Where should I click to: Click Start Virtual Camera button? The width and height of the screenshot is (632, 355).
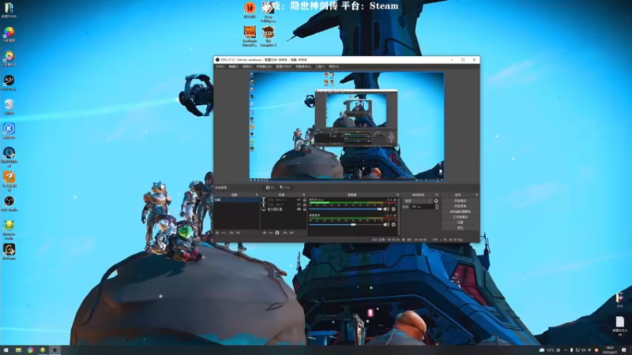[x=461, y=211]
